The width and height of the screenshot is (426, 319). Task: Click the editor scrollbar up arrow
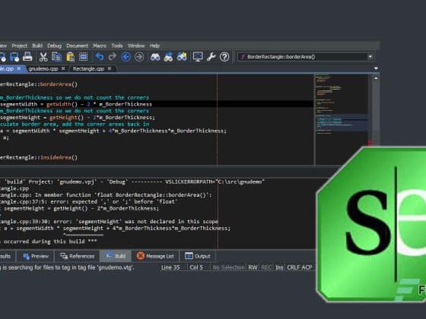point(376,78)
